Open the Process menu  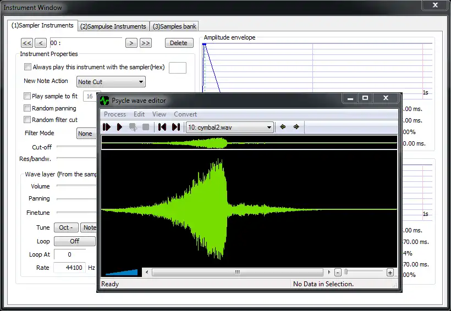[x=115, y=114]
